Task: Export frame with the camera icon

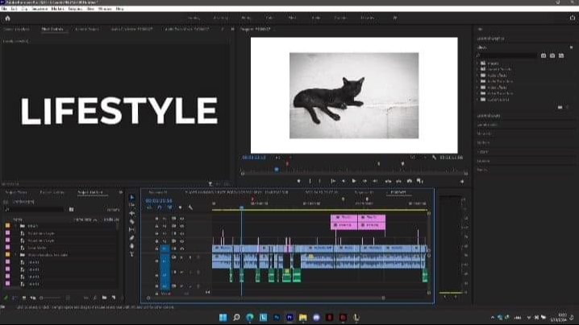Action: [409, 181]
